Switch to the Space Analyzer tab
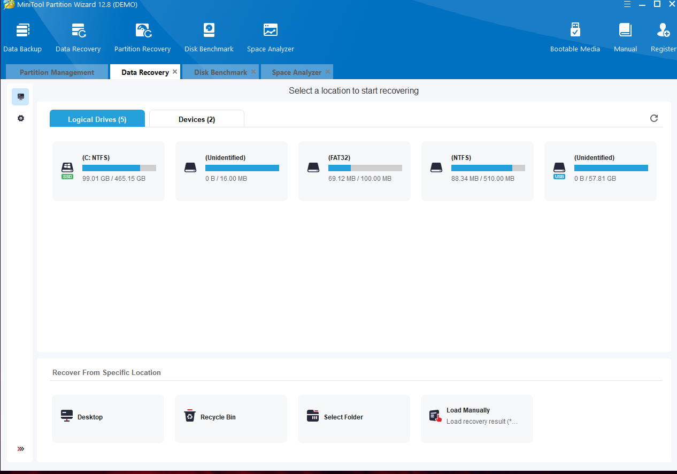Viewport: 677px width, 474px height. (x=296, y=72)
